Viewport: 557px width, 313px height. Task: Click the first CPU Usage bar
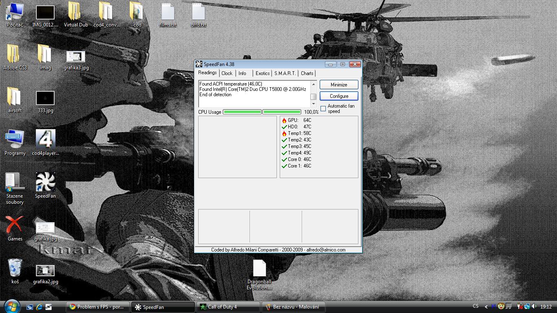coord(242,112)
